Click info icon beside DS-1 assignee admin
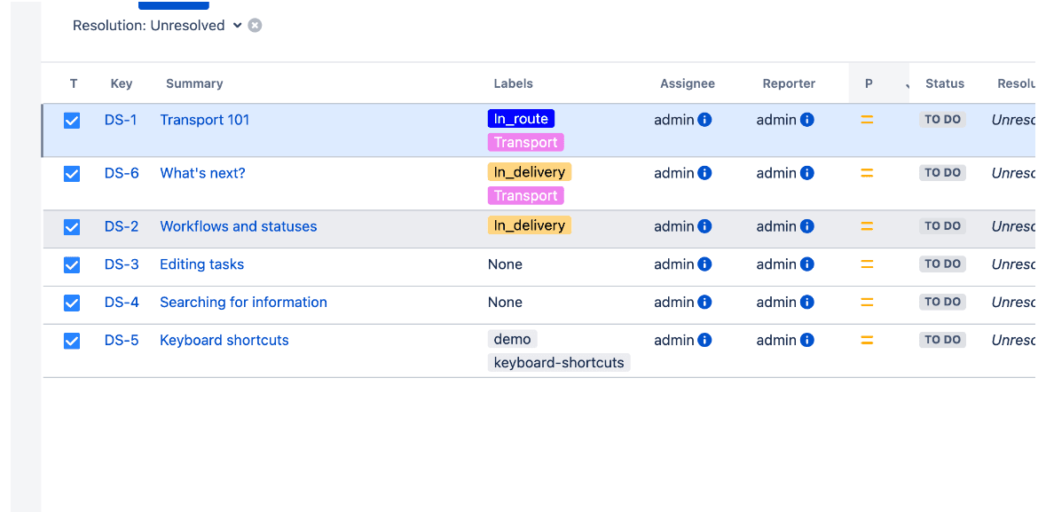1046x512 pixels. (x=704, y=120)
